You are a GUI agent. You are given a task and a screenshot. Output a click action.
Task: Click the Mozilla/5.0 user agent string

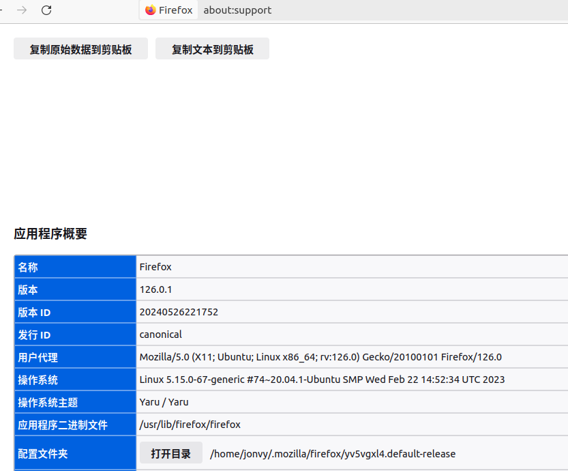pyautogui.click(x=320, y=357)
